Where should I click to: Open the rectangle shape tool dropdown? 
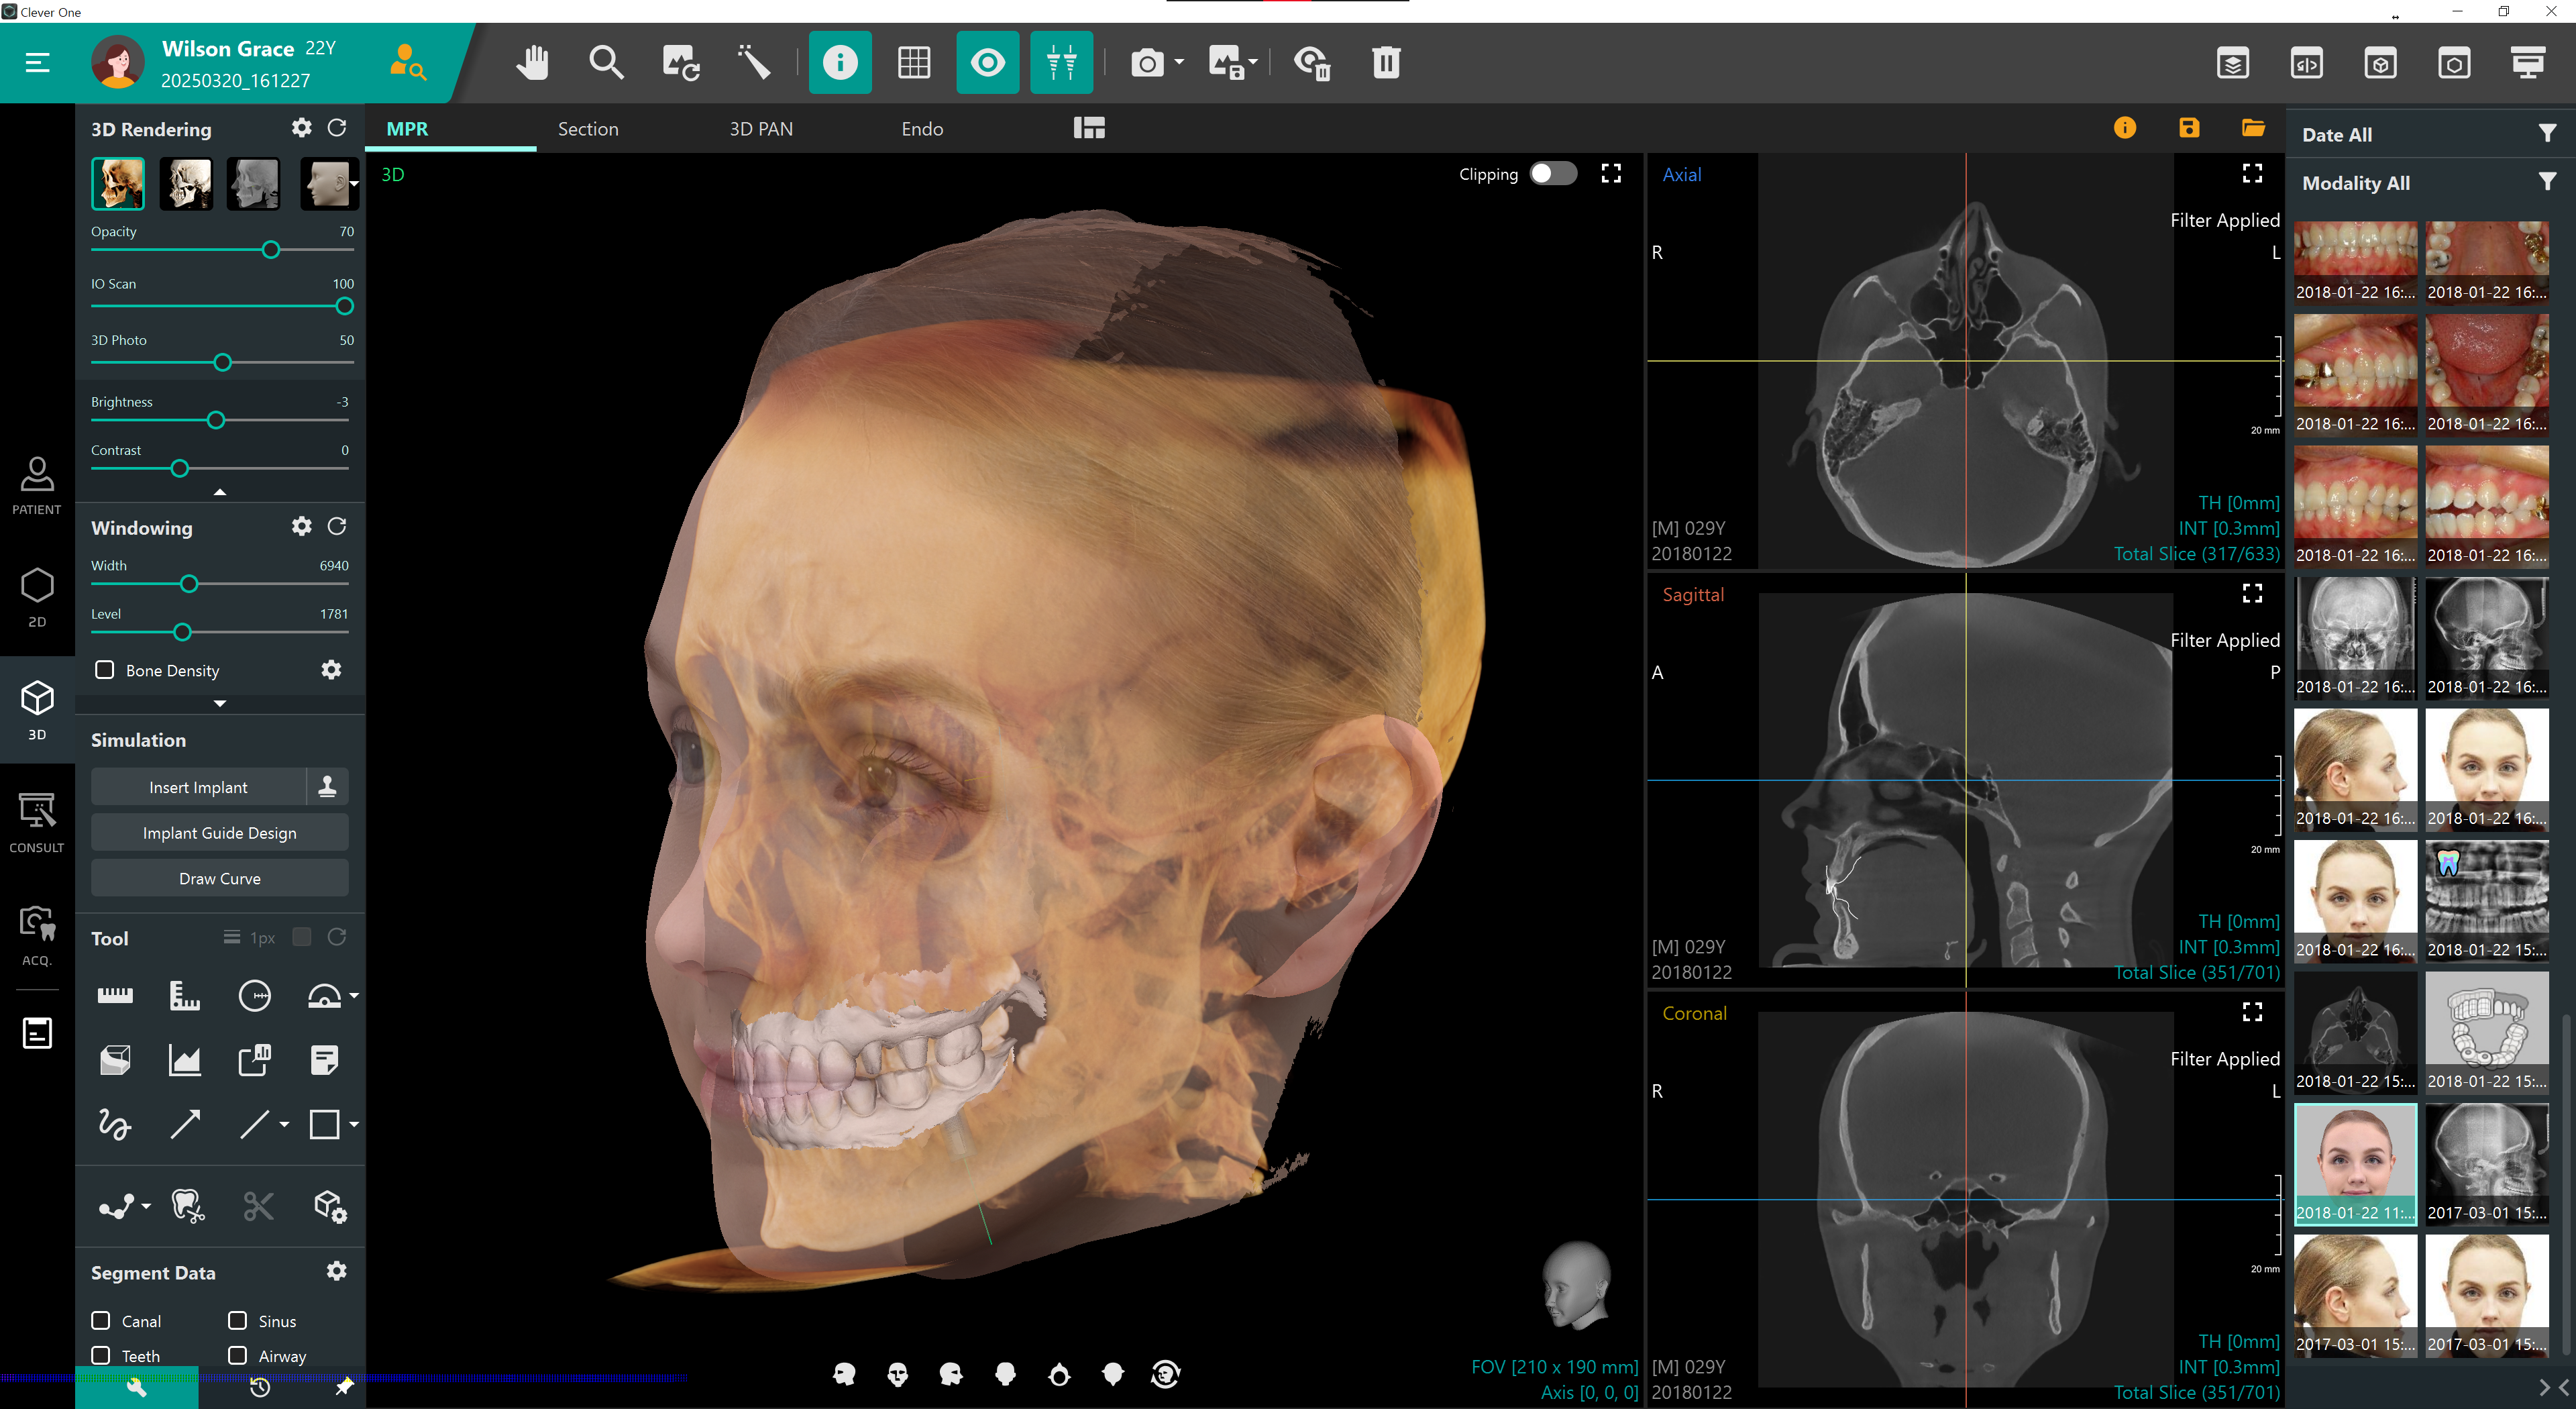(x=354, y=1124)
